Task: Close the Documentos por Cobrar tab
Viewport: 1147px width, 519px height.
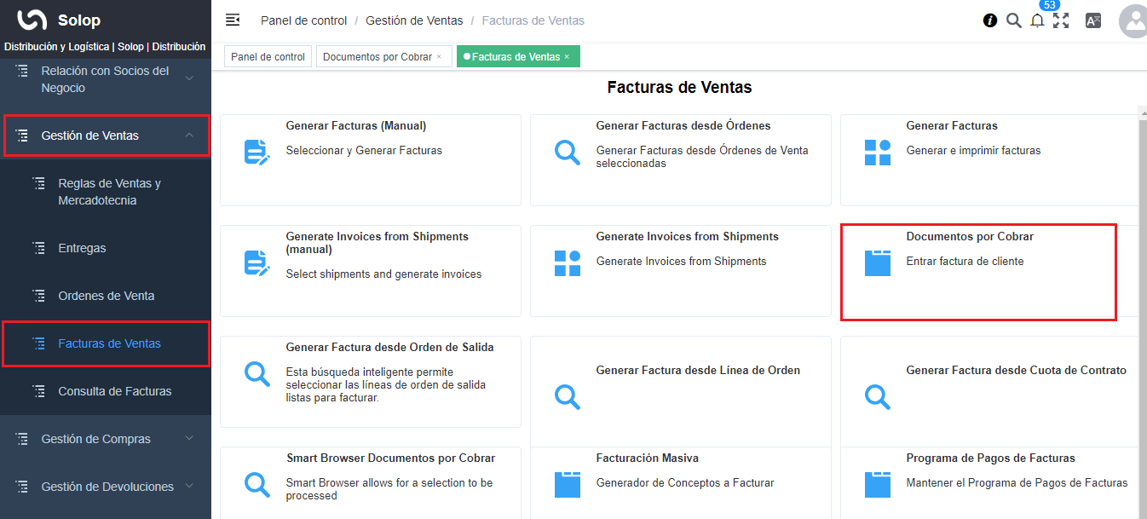Action: (439, 57)
